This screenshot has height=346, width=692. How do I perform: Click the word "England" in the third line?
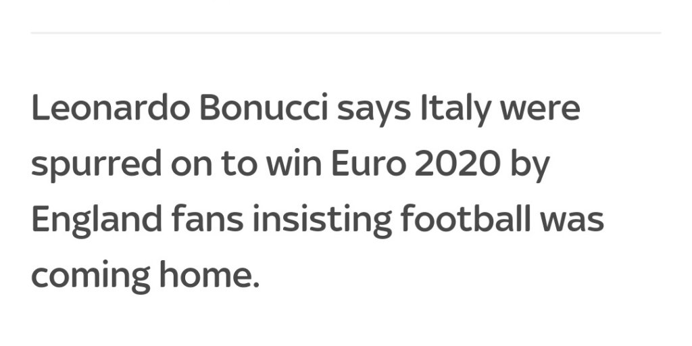pos(97,221)
